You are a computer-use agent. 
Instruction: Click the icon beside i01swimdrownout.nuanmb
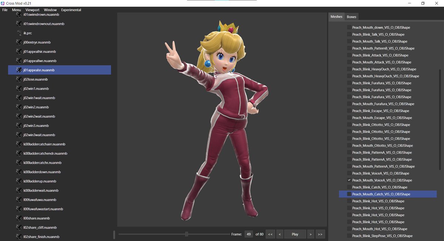(x=19, y=24)
